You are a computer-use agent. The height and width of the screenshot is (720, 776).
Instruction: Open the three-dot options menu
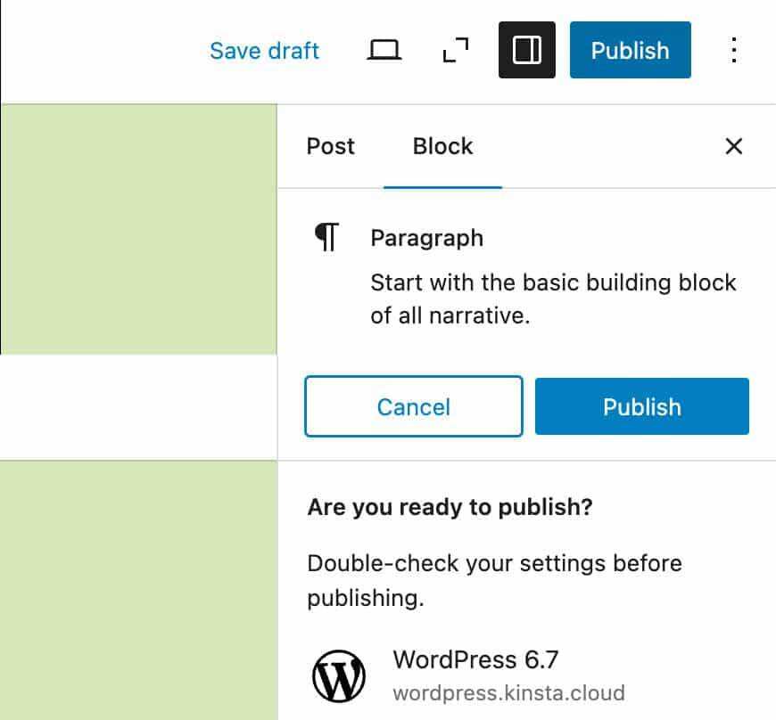[x=733, y=51]
